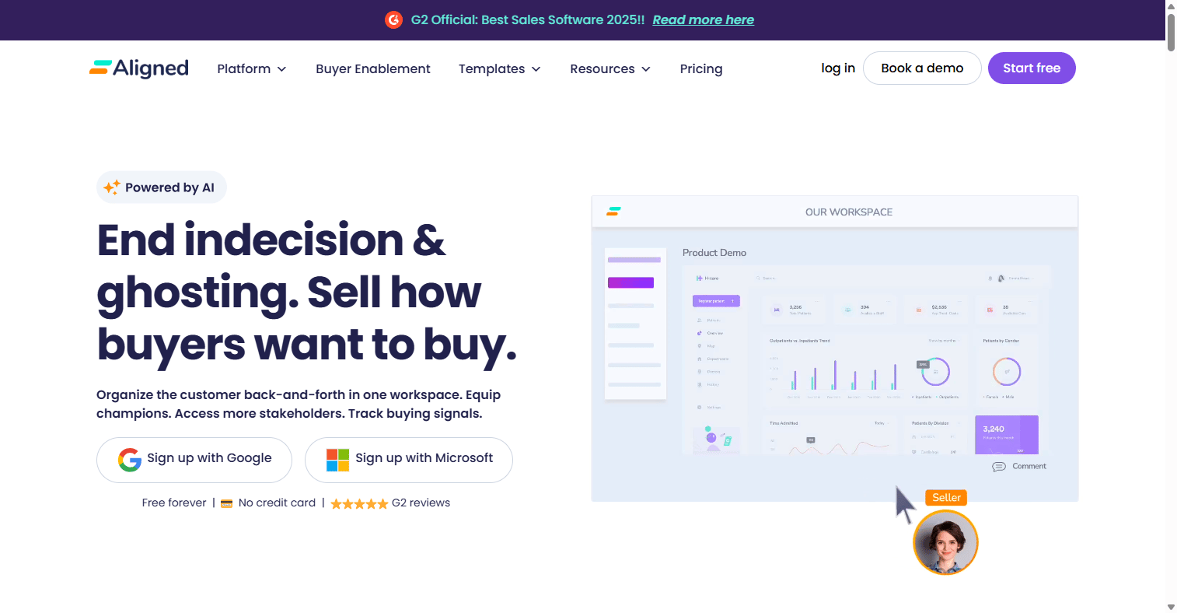Viewport: 1177px width, 613px height.
Task: Click the Comment label
Action: pyautogui.click(x=1029, y=466)
